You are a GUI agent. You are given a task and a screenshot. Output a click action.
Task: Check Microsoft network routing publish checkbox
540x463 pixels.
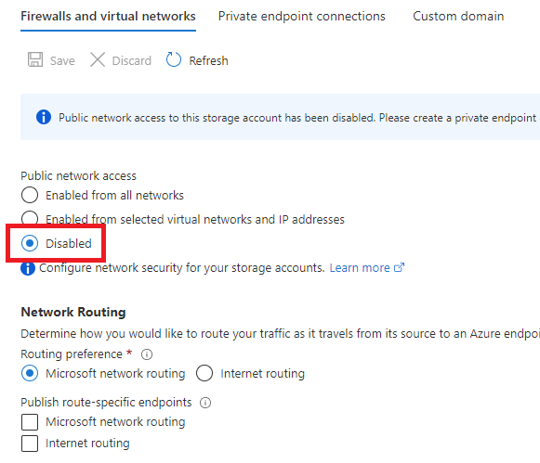pyautogui.click(x=30, y=422)
